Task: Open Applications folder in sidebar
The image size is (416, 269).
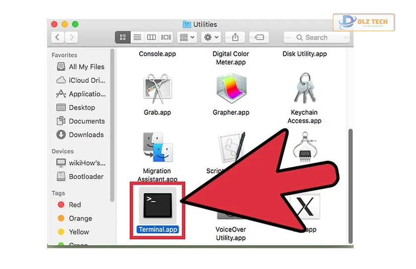Action: [x=81, y=94]
